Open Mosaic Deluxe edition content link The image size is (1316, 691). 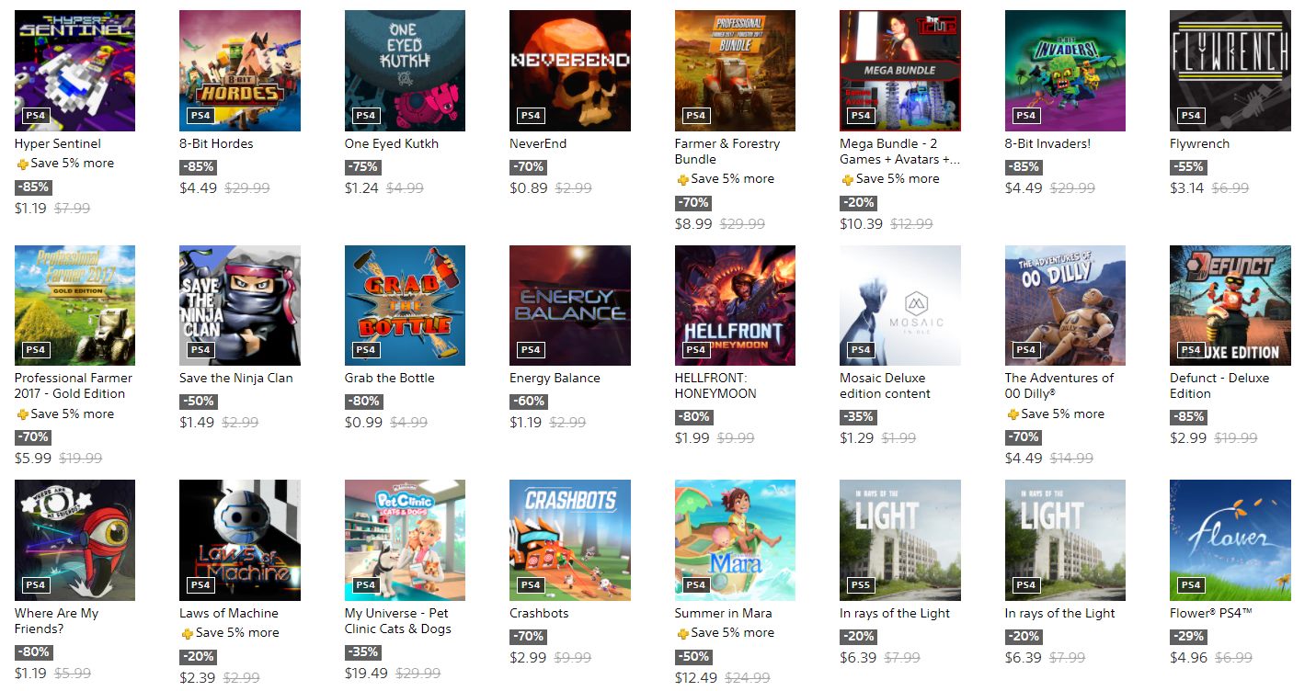point(885,386)
